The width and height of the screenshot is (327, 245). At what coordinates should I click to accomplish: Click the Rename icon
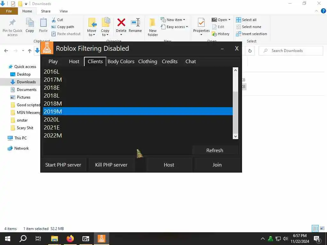coord(135,23)
